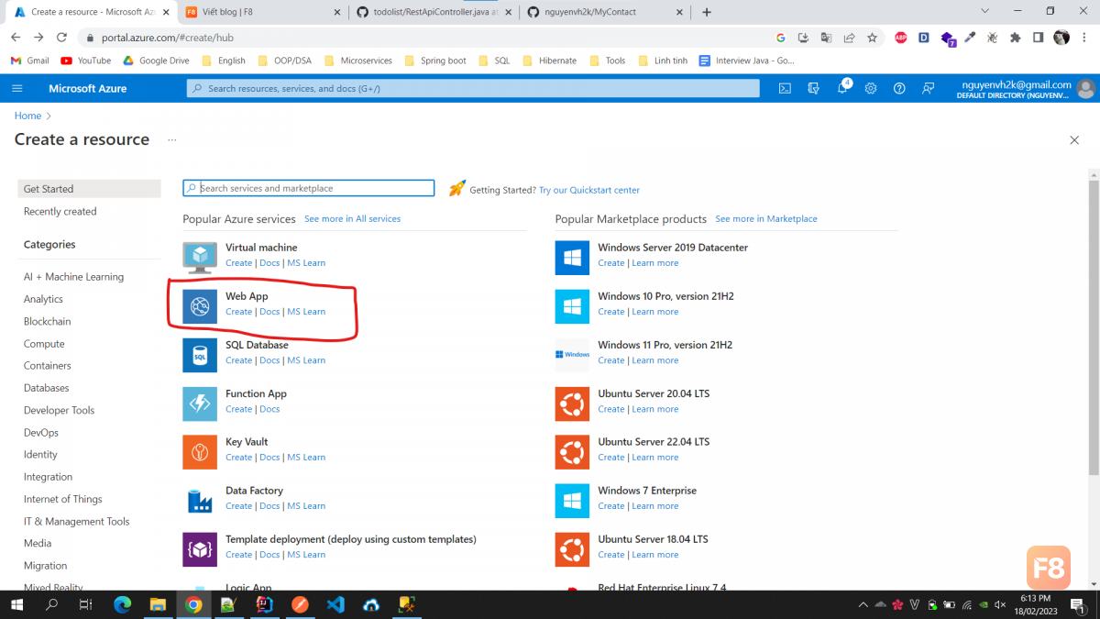This screenshot has width=1100, height=619.
Task: Open Chrome tab search dropdown arrow
Action: click(984, 11)
